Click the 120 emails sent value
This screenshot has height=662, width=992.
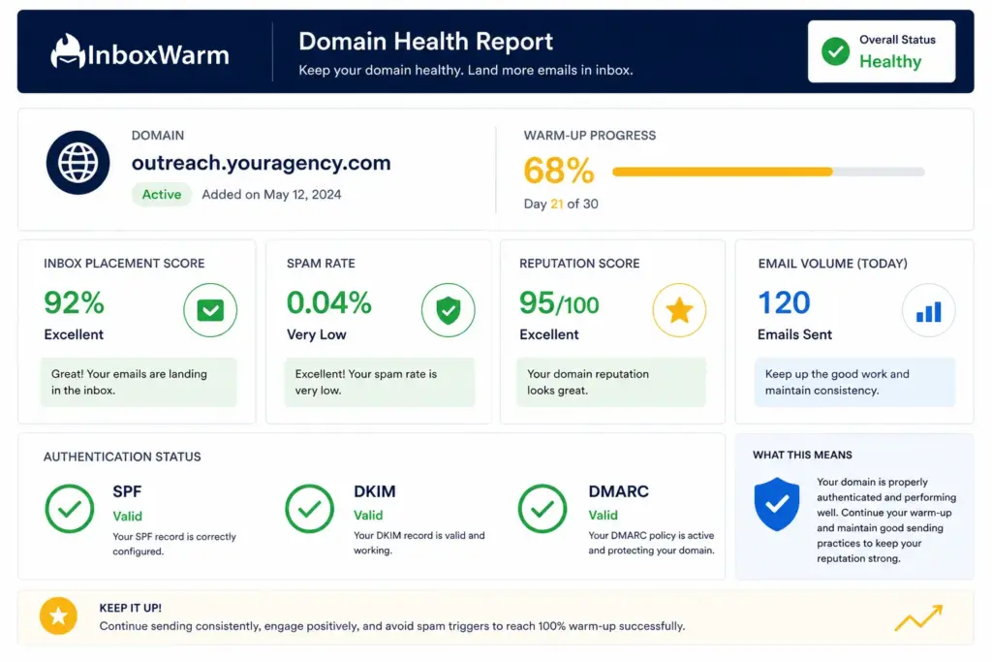[784, 302]
